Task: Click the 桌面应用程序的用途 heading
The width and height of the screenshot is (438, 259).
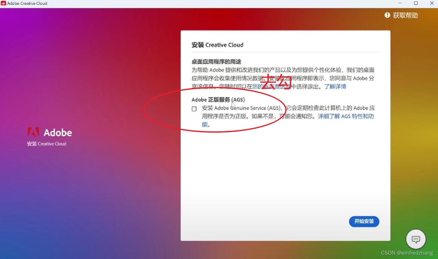Action: [217, 62]
